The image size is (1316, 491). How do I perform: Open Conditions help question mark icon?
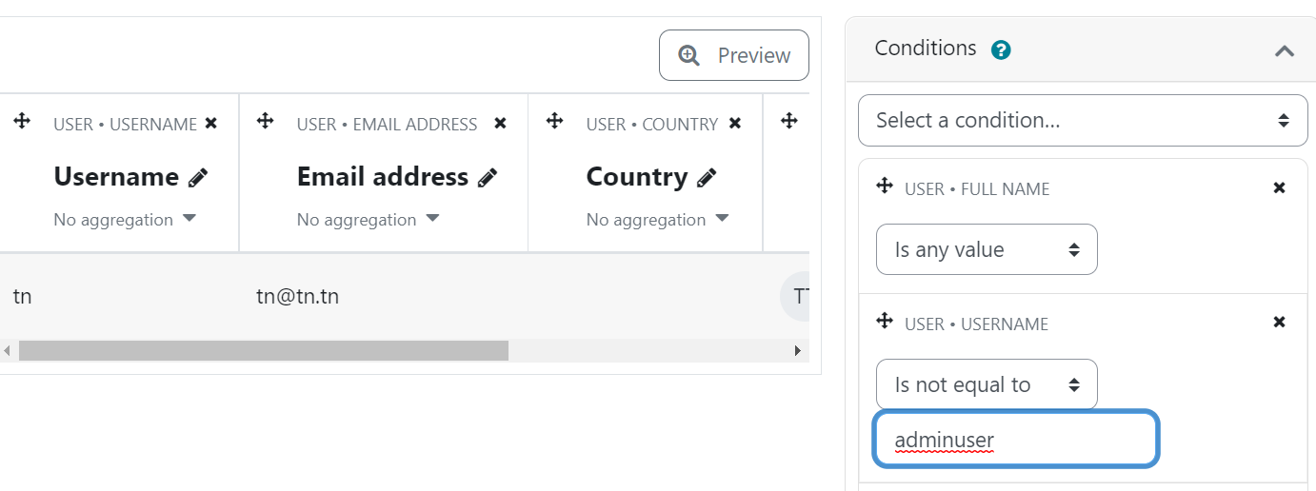[1001, 49]
